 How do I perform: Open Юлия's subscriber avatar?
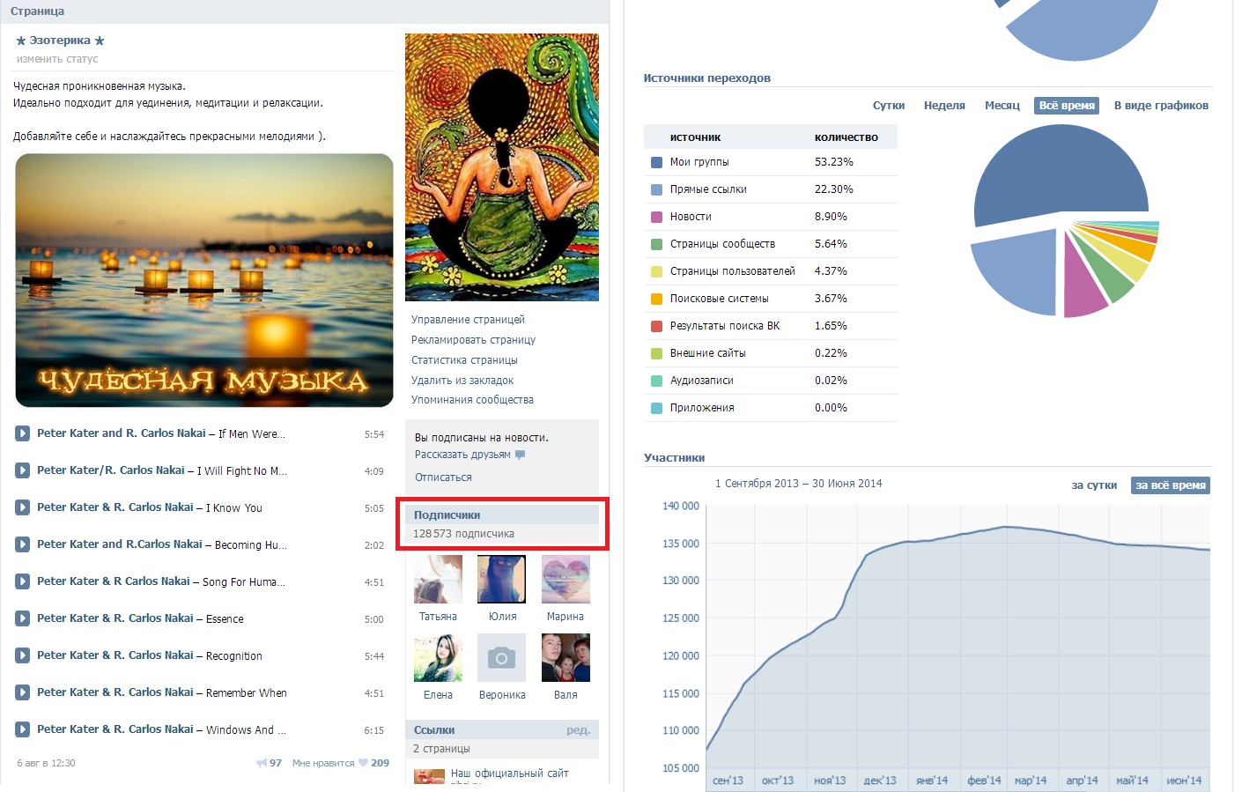(501, 580)
